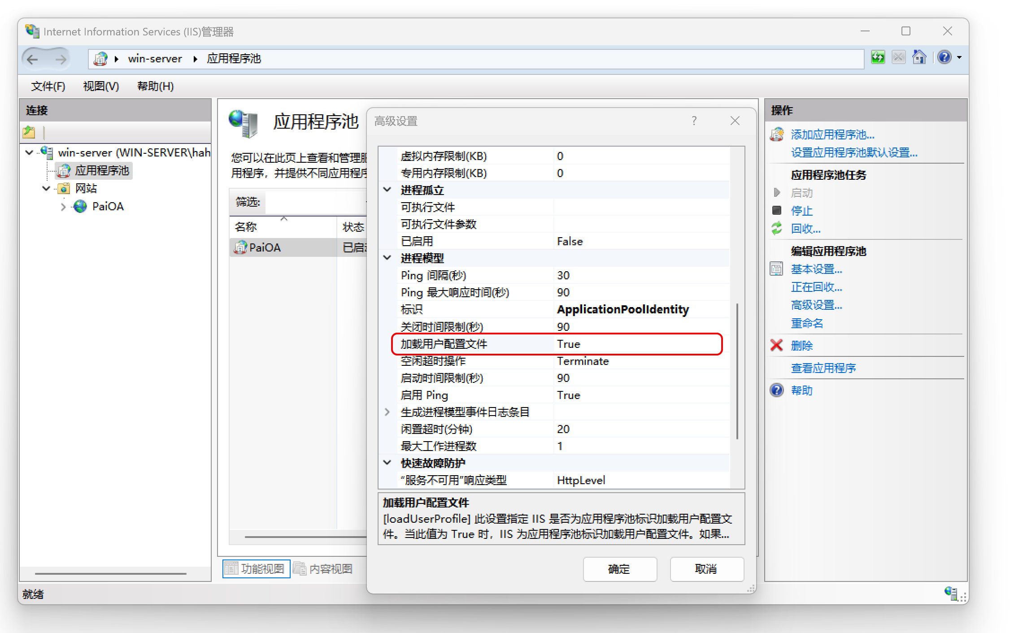Click the red X delete icon

776,345
